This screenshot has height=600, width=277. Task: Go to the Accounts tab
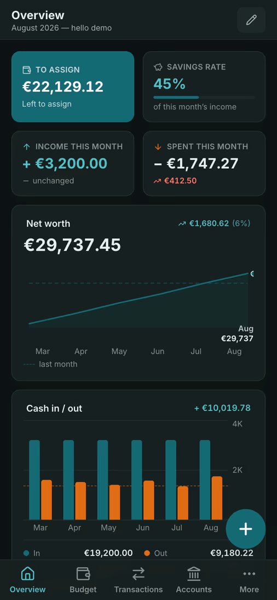pos(194,580)
